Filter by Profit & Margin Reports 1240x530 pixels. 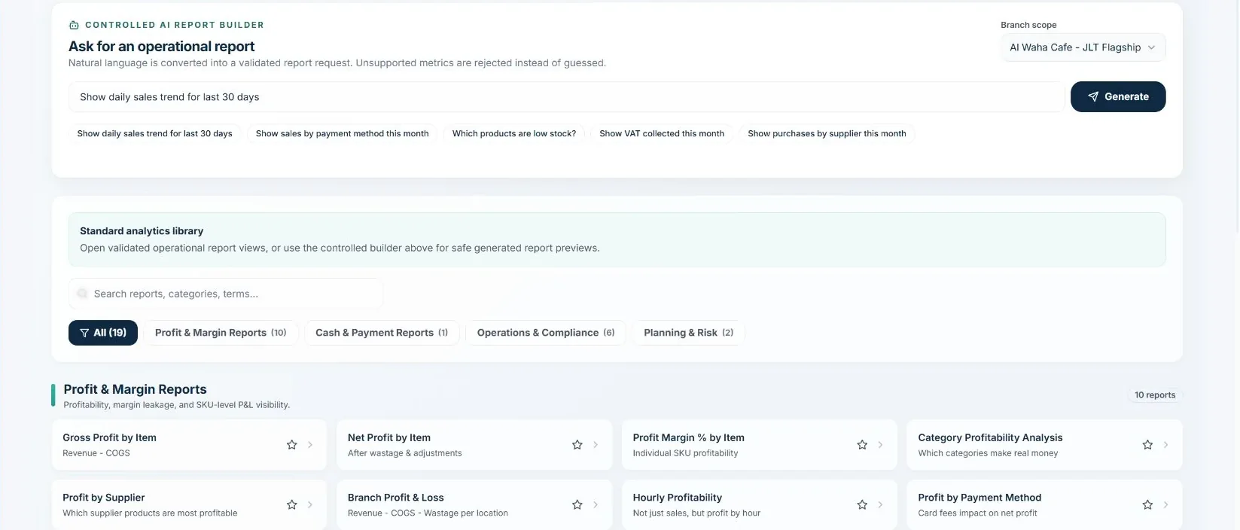(221, 333)
